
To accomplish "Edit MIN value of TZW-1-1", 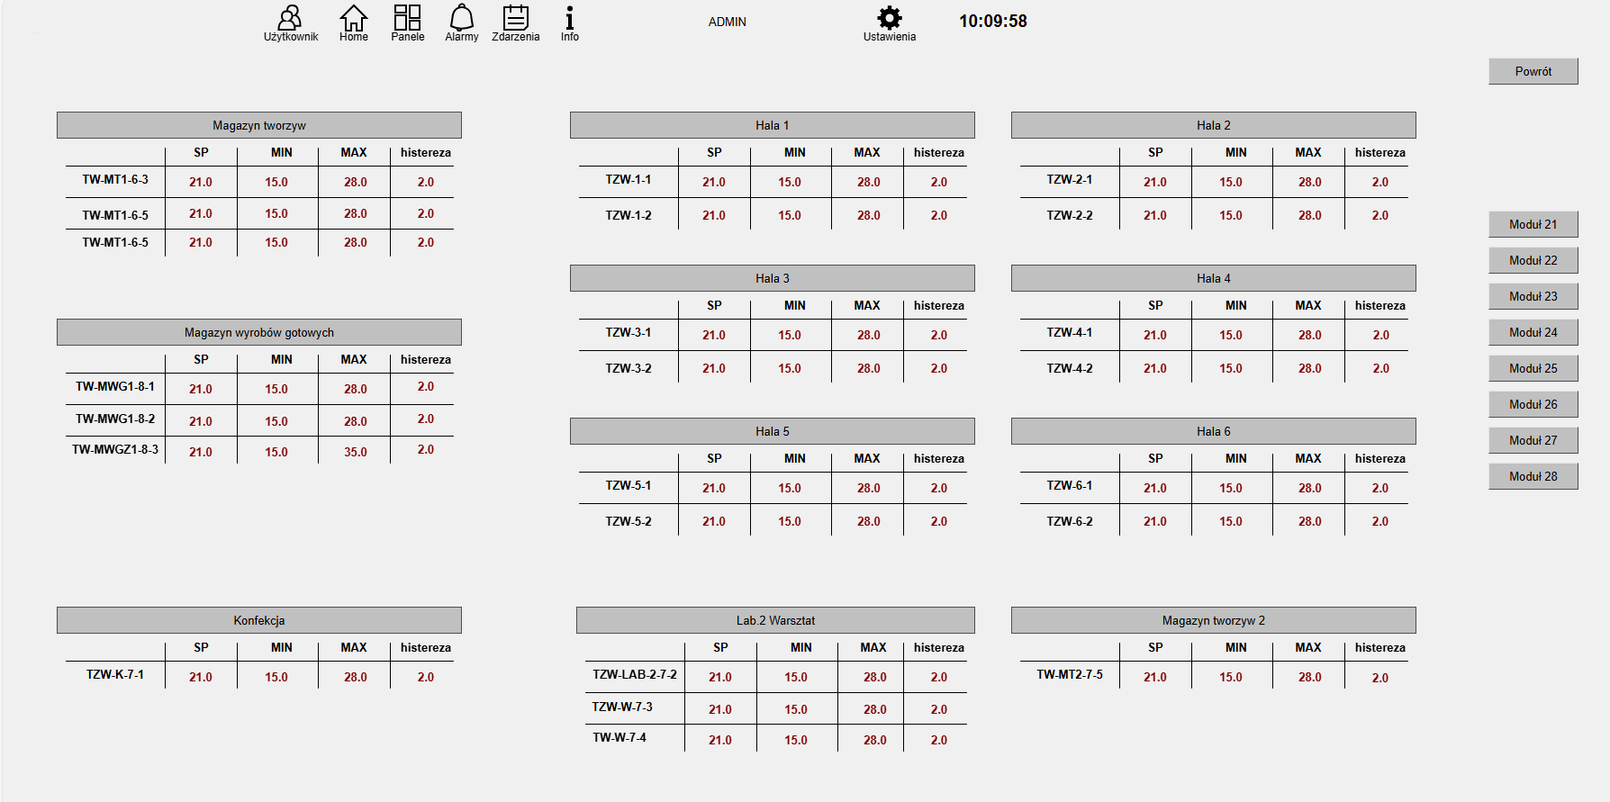I will point(790,182).
